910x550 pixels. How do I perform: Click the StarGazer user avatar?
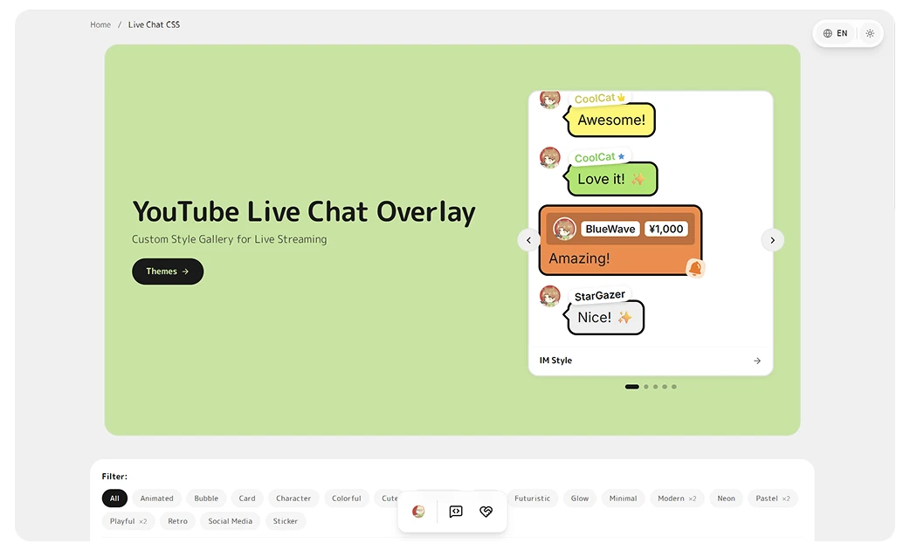coord(549,296)
